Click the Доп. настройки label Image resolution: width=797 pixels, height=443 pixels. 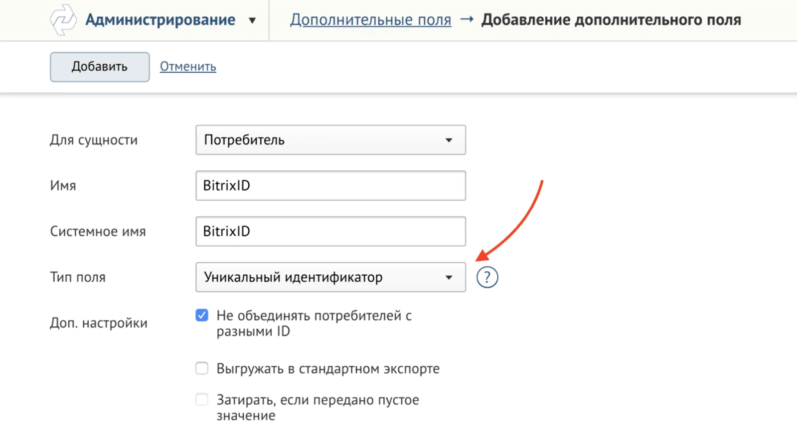tap(99, 323)
